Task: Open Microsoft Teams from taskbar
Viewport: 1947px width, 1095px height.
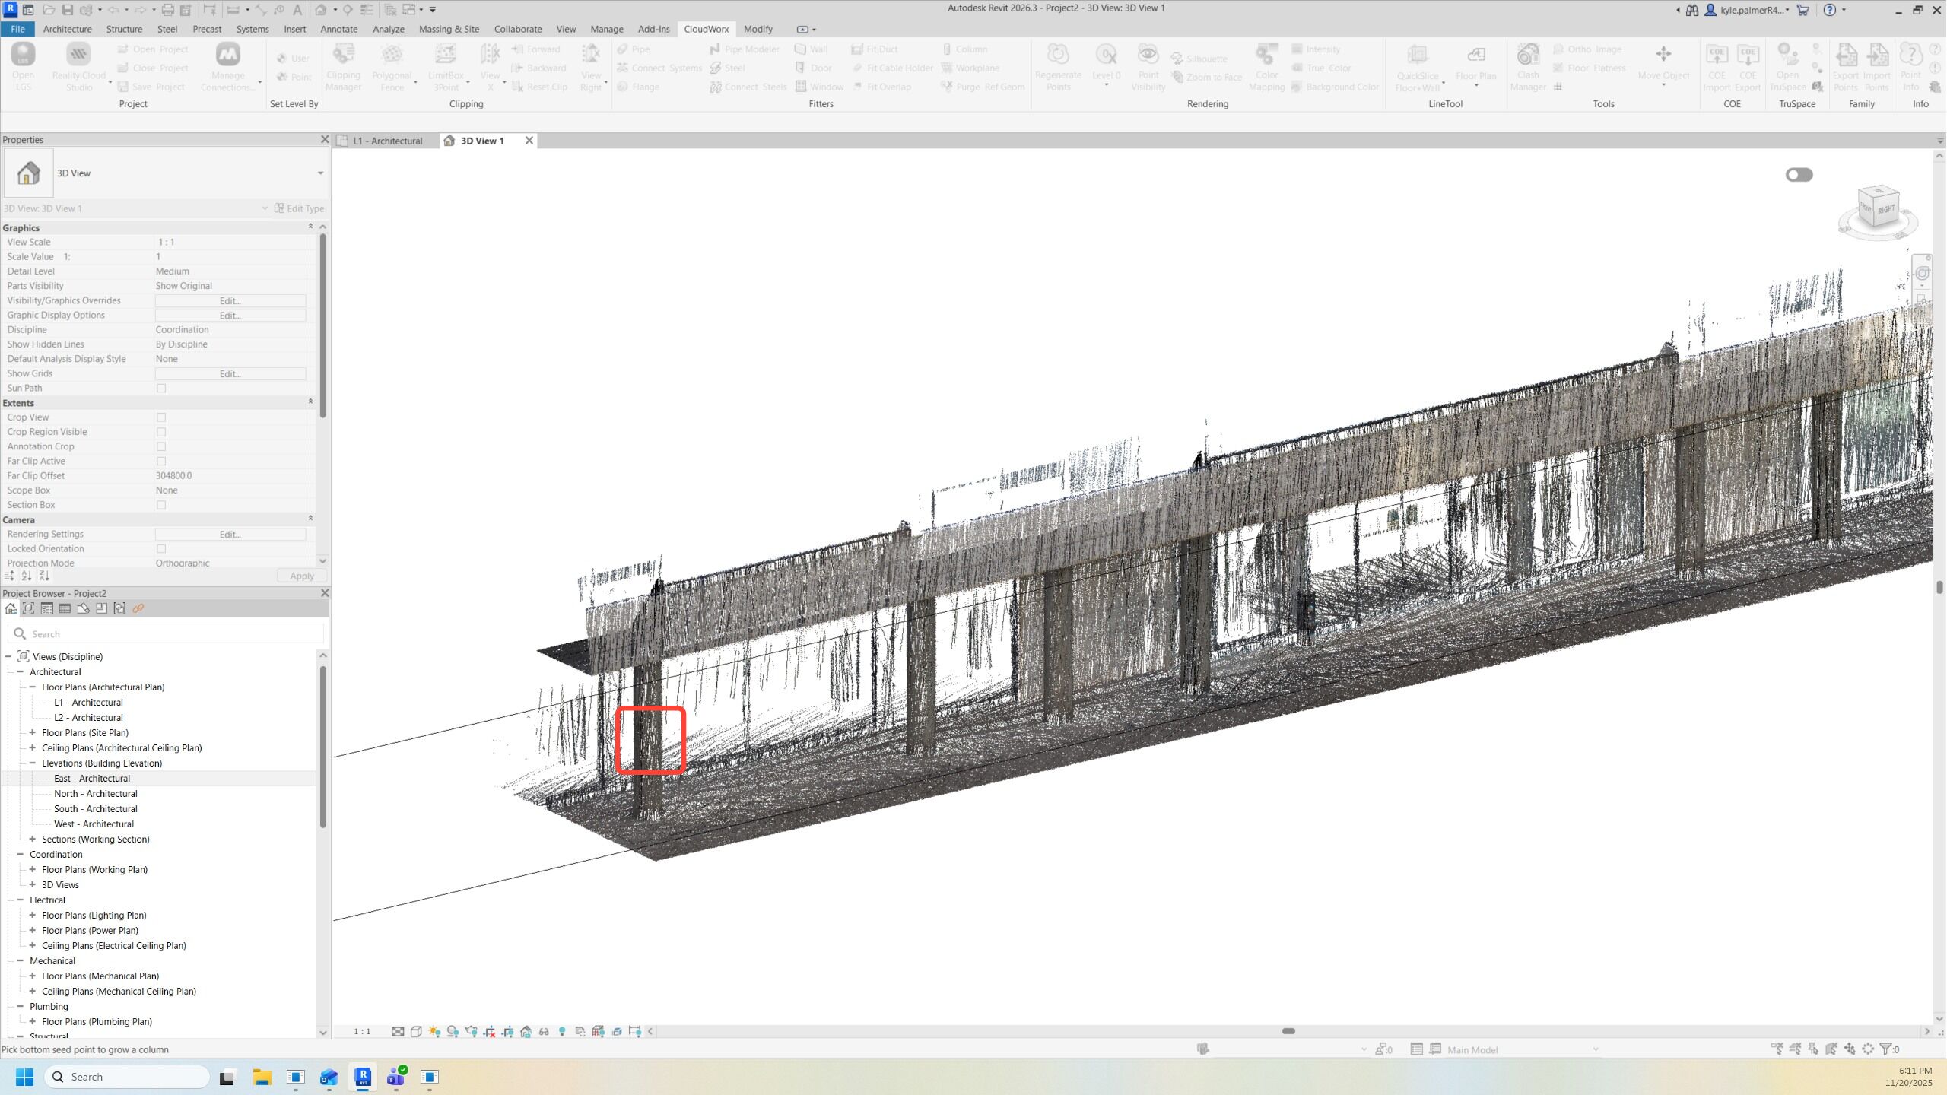Action: [396, 1077]
